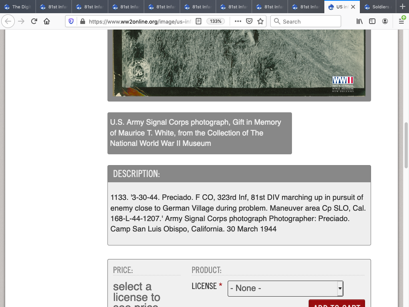Bookmark this page with the star

click(x=260, y=22)
